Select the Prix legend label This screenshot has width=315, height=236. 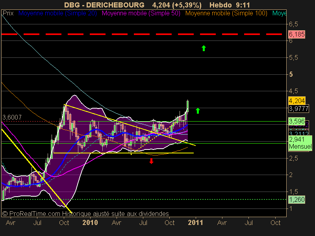[x=8, y=13]
